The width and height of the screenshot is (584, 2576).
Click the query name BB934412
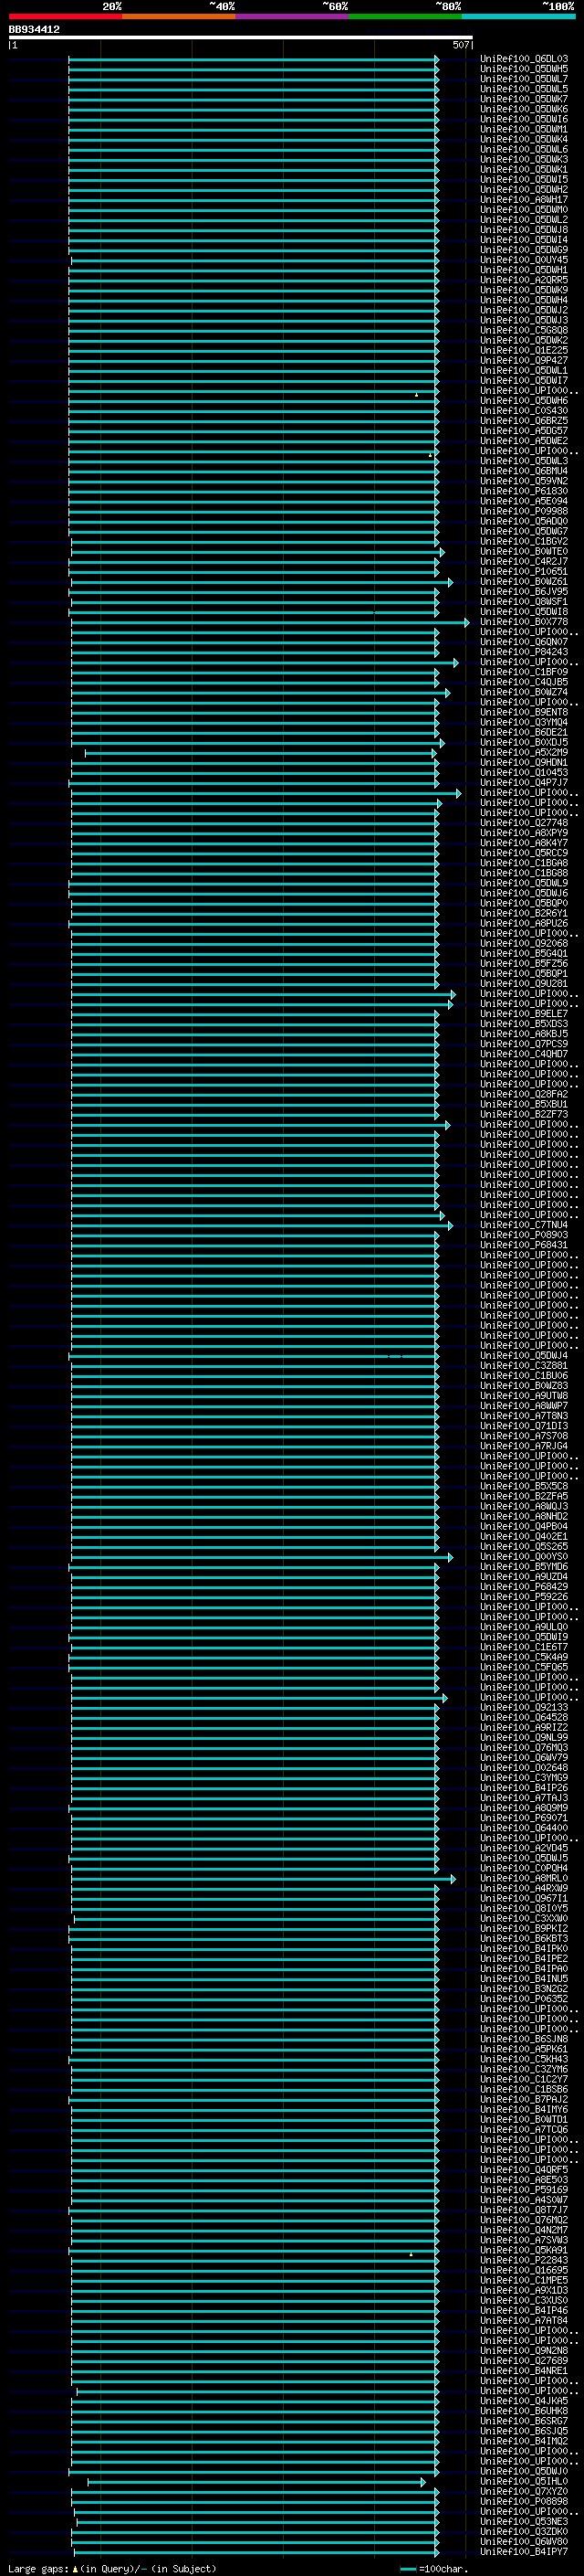[34, 30]
